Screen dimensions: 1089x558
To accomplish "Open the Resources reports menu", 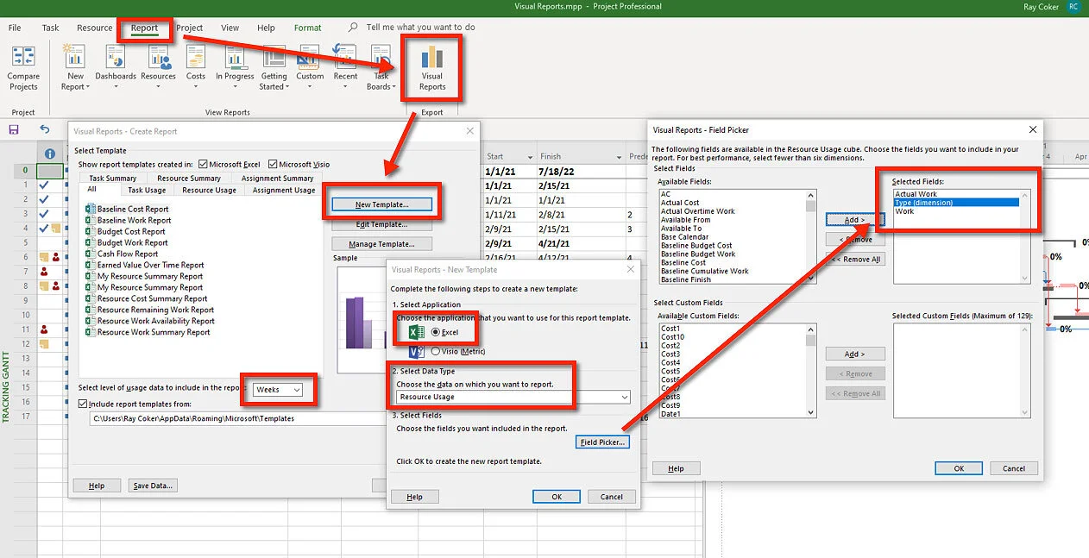I will pos(158,68).
